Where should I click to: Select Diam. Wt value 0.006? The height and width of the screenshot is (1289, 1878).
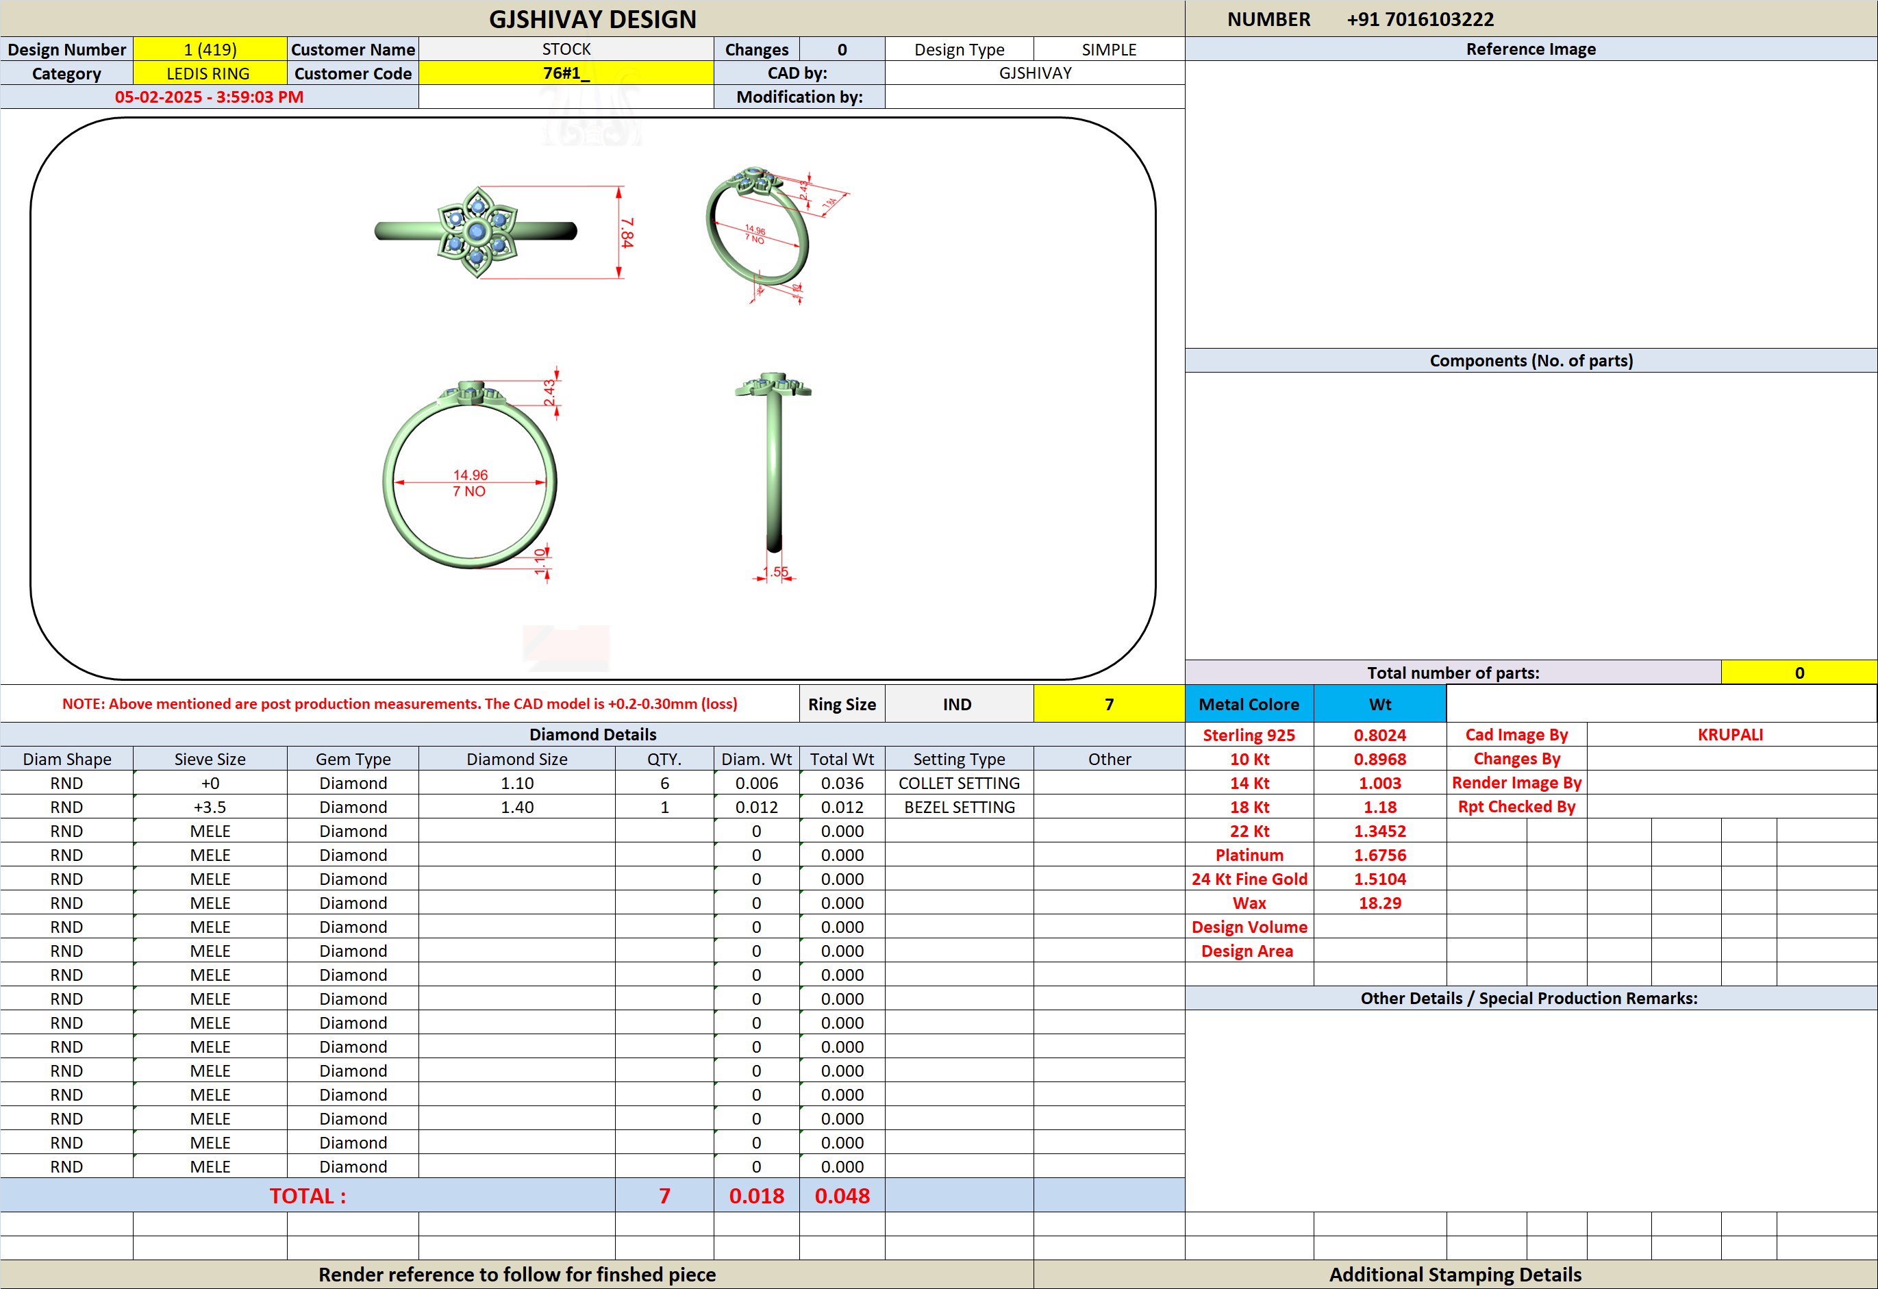coord(756,783)
